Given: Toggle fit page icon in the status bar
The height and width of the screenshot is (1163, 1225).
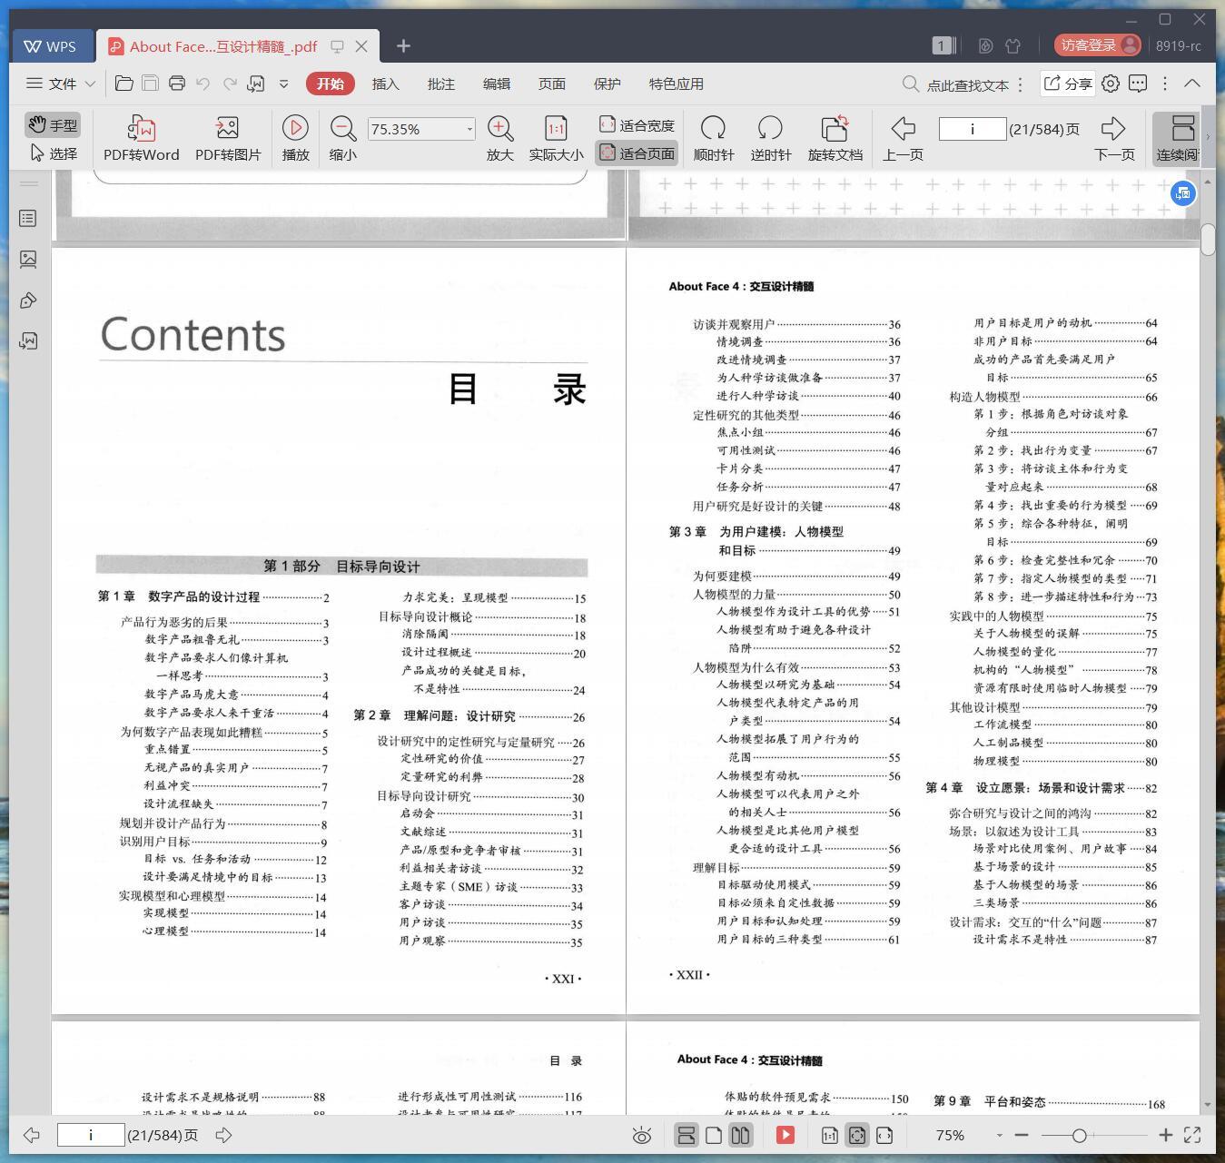Looking at the screenshot, I should tap(857, 1135).
